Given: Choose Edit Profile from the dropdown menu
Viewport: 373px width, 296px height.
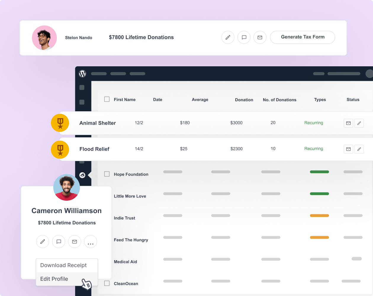Looking at the screenshot, I should coord(54,279).
